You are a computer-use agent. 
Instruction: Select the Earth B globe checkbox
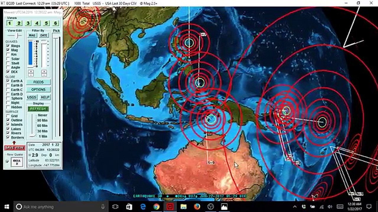(x=8, y=85)
